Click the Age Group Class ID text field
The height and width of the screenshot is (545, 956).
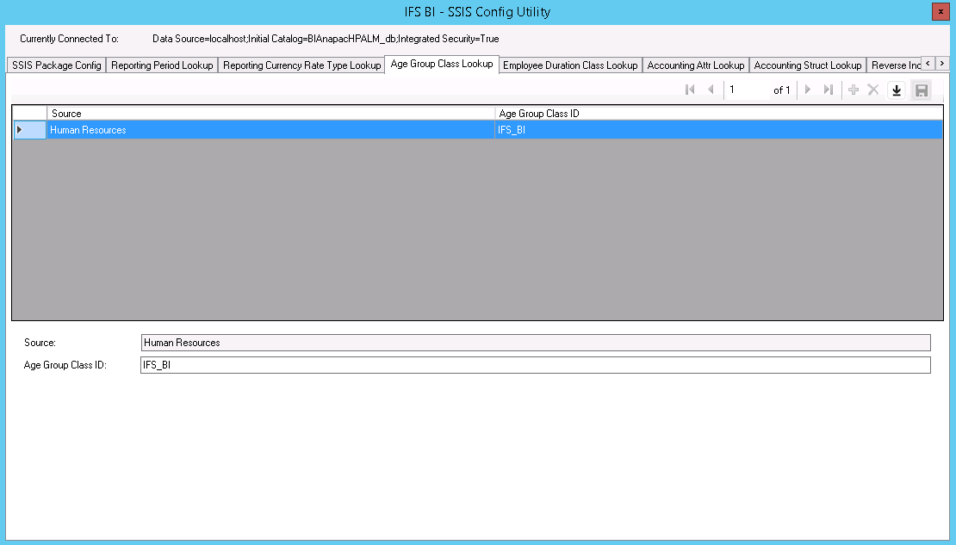pos(535,366)
